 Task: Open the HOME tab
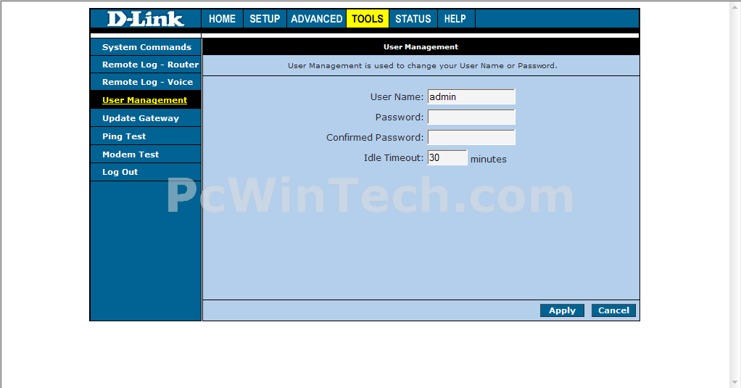[222, 19]
